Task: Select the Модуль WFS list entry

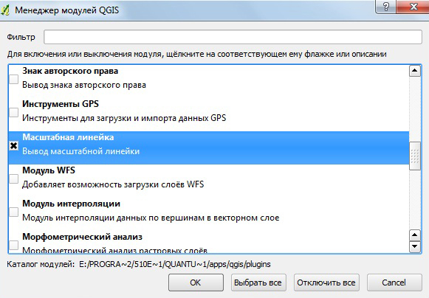Action: click(x=209, y=178)
